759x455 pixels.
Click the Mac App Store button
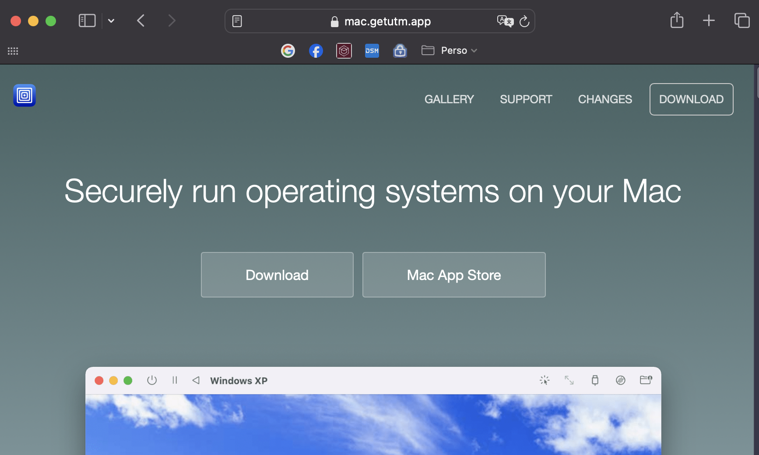454,275
